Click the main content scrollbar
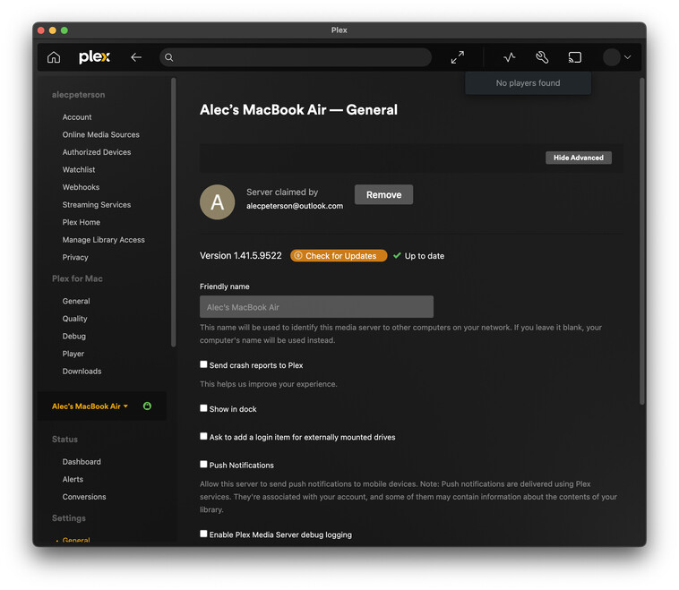This screenshot has height=590, width=679. point(642,241)
